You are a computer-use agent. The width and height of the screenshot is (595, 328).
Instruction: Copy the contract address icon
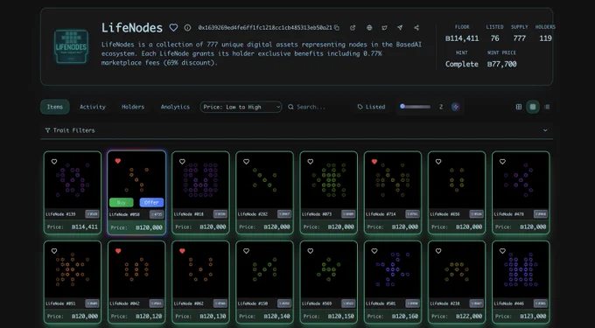(337, 28)
